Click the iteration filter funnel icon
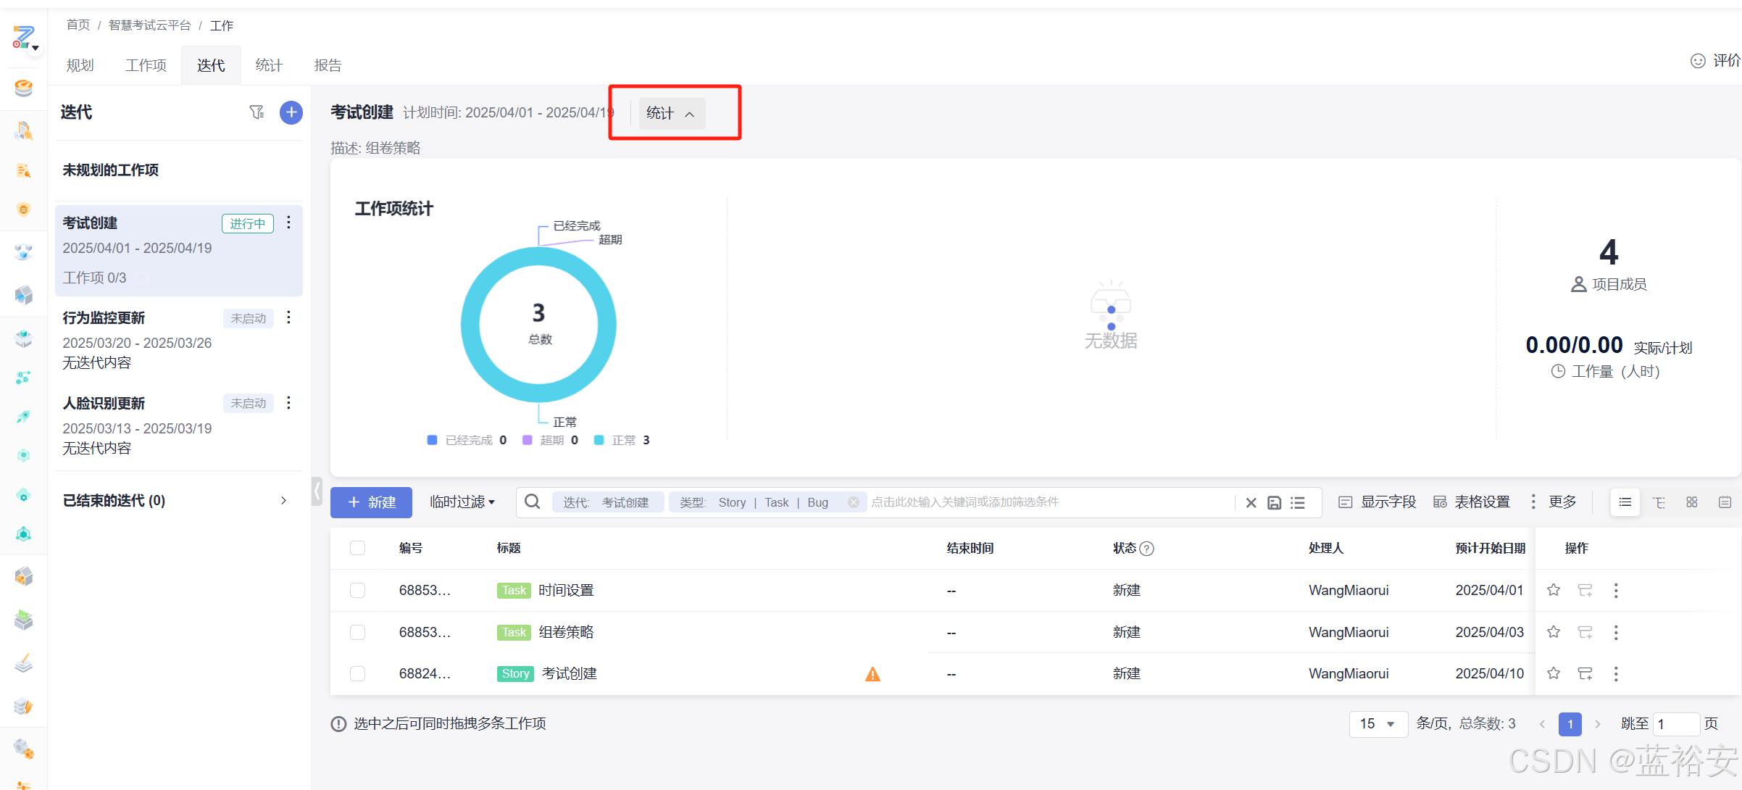1742x790 pixels. (257, 112)
